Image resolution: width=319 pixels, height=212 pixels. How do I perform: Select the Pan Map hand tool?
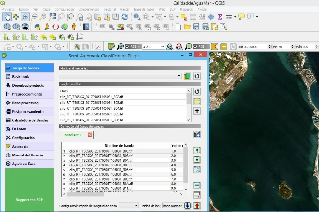(x=7, y=17)
